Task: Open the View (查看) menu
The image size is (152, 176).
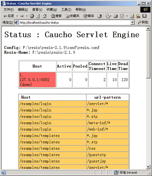Action: pyautogui.click(x=37, y=10)
